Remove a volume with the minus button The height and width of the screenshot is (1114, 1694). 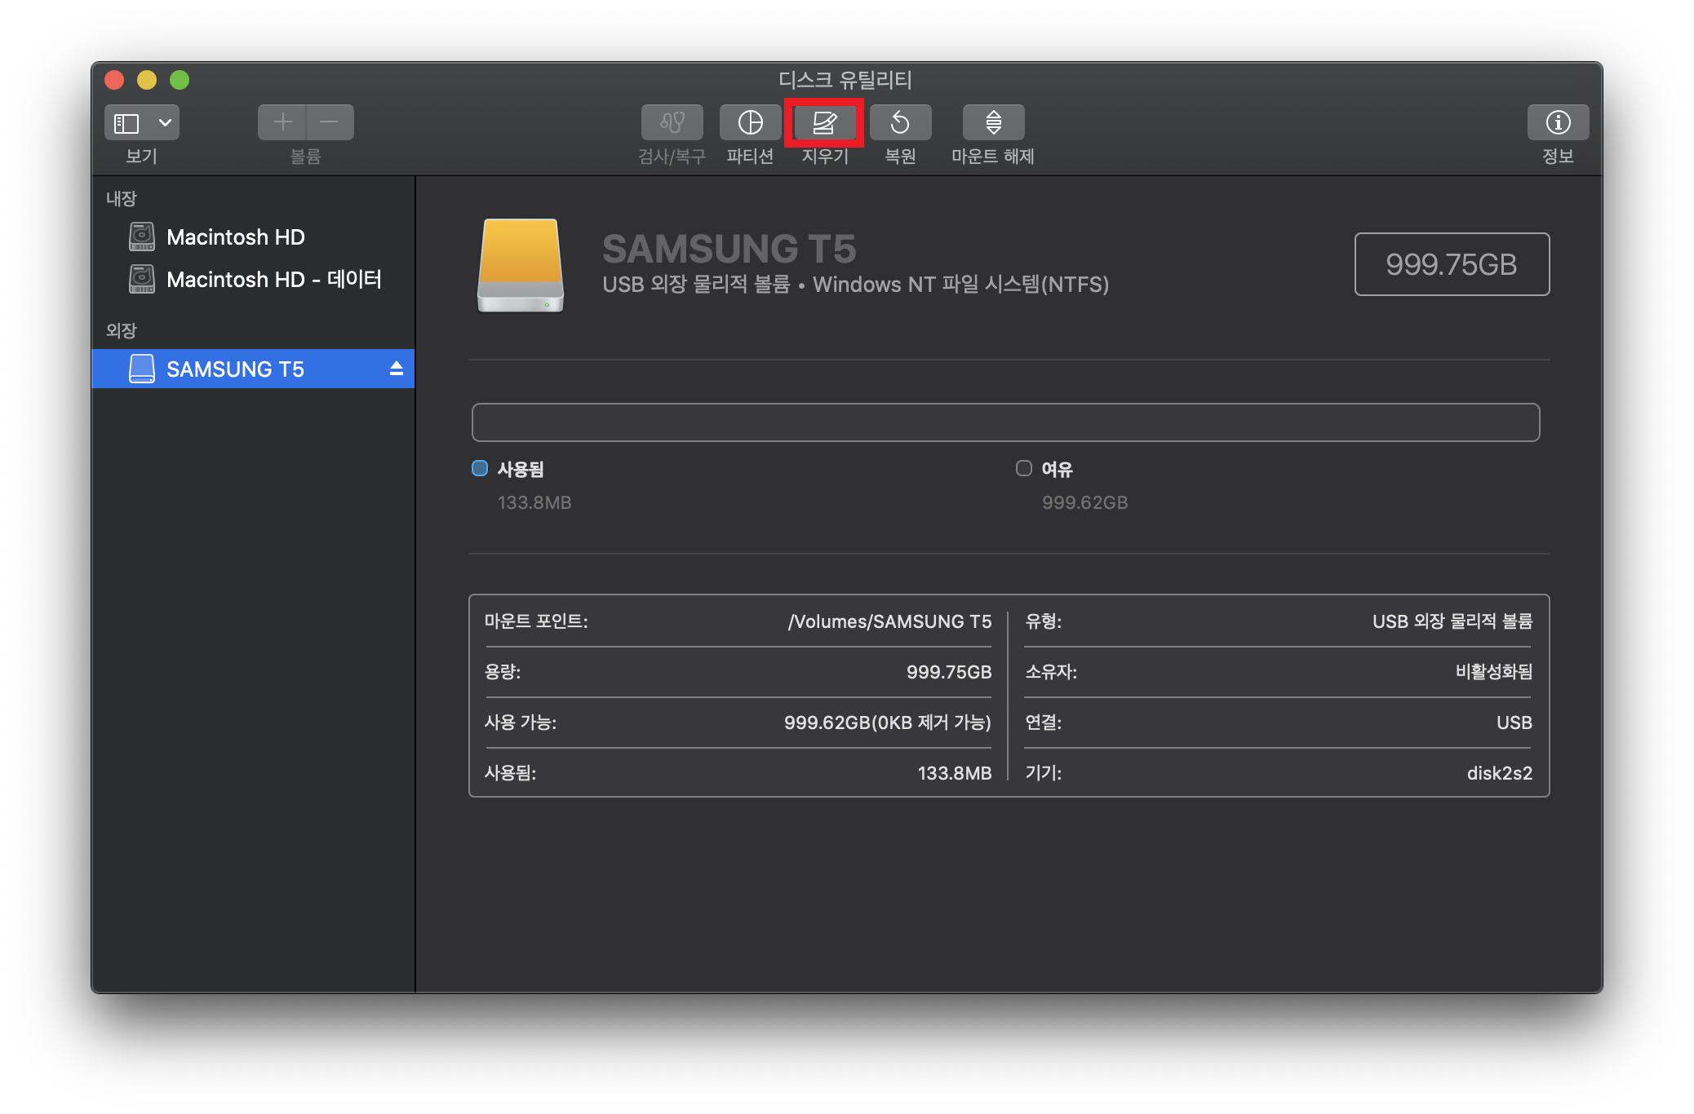tap(330, 122)
